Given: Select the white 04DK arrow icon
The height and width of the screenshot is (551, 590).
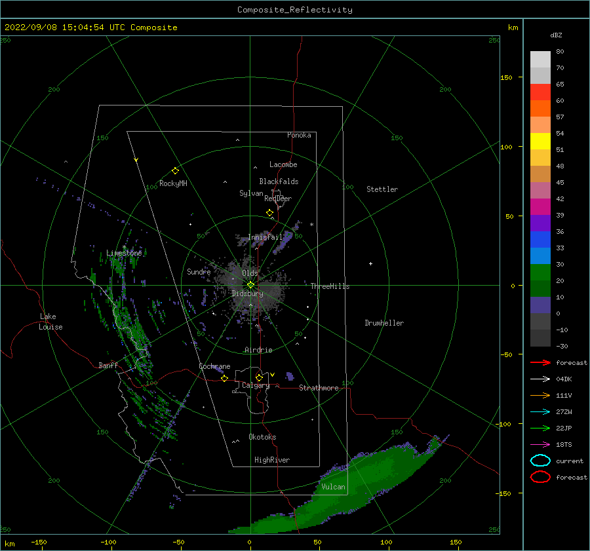Looking at the screenshot, I should [540, 379].
